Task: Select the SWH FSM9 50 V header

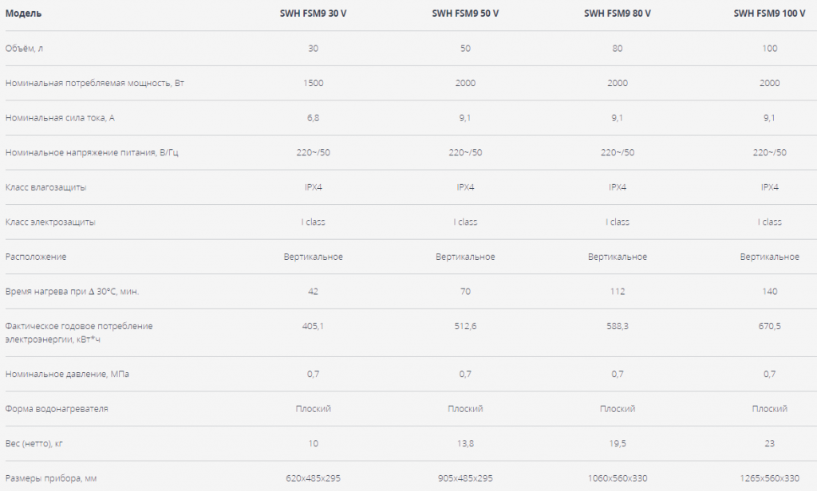Action: (x=465, y=14)
